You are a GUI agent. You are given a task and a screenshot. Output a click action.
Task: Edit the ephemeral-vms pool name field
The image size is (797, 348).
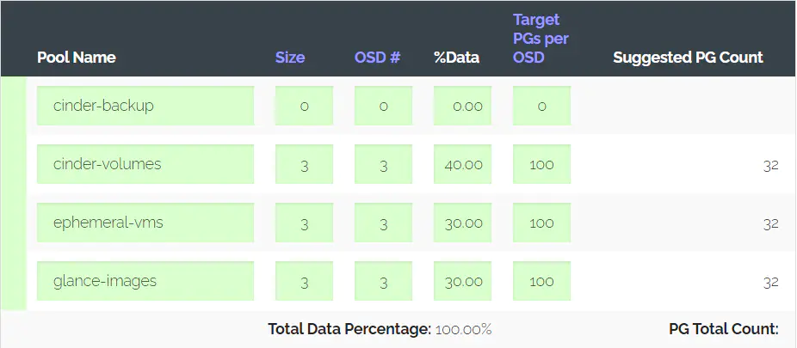145,223
